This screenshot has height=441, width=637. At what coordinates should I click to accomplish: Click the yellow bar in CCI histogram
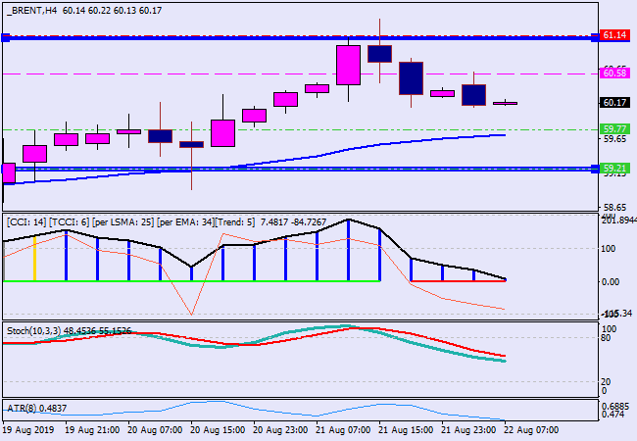(x=34, y=259)
